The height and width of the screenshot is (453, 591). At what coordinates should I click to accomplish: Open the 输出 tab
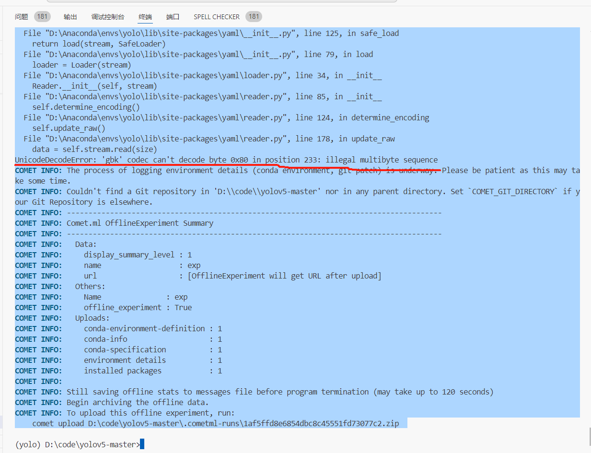click(70, 17)
